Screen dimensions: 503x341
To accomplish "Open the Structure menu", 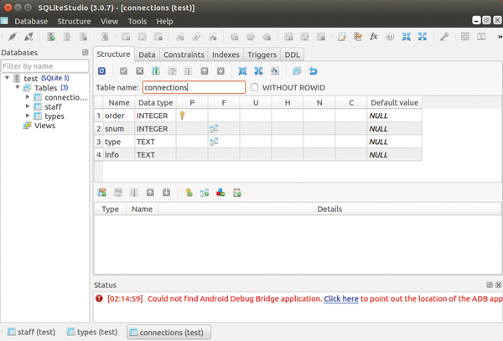I will coord(74,21).
